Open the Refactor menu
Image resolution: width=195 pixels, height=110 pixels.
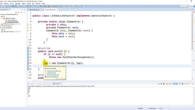(x=6, y=3)
